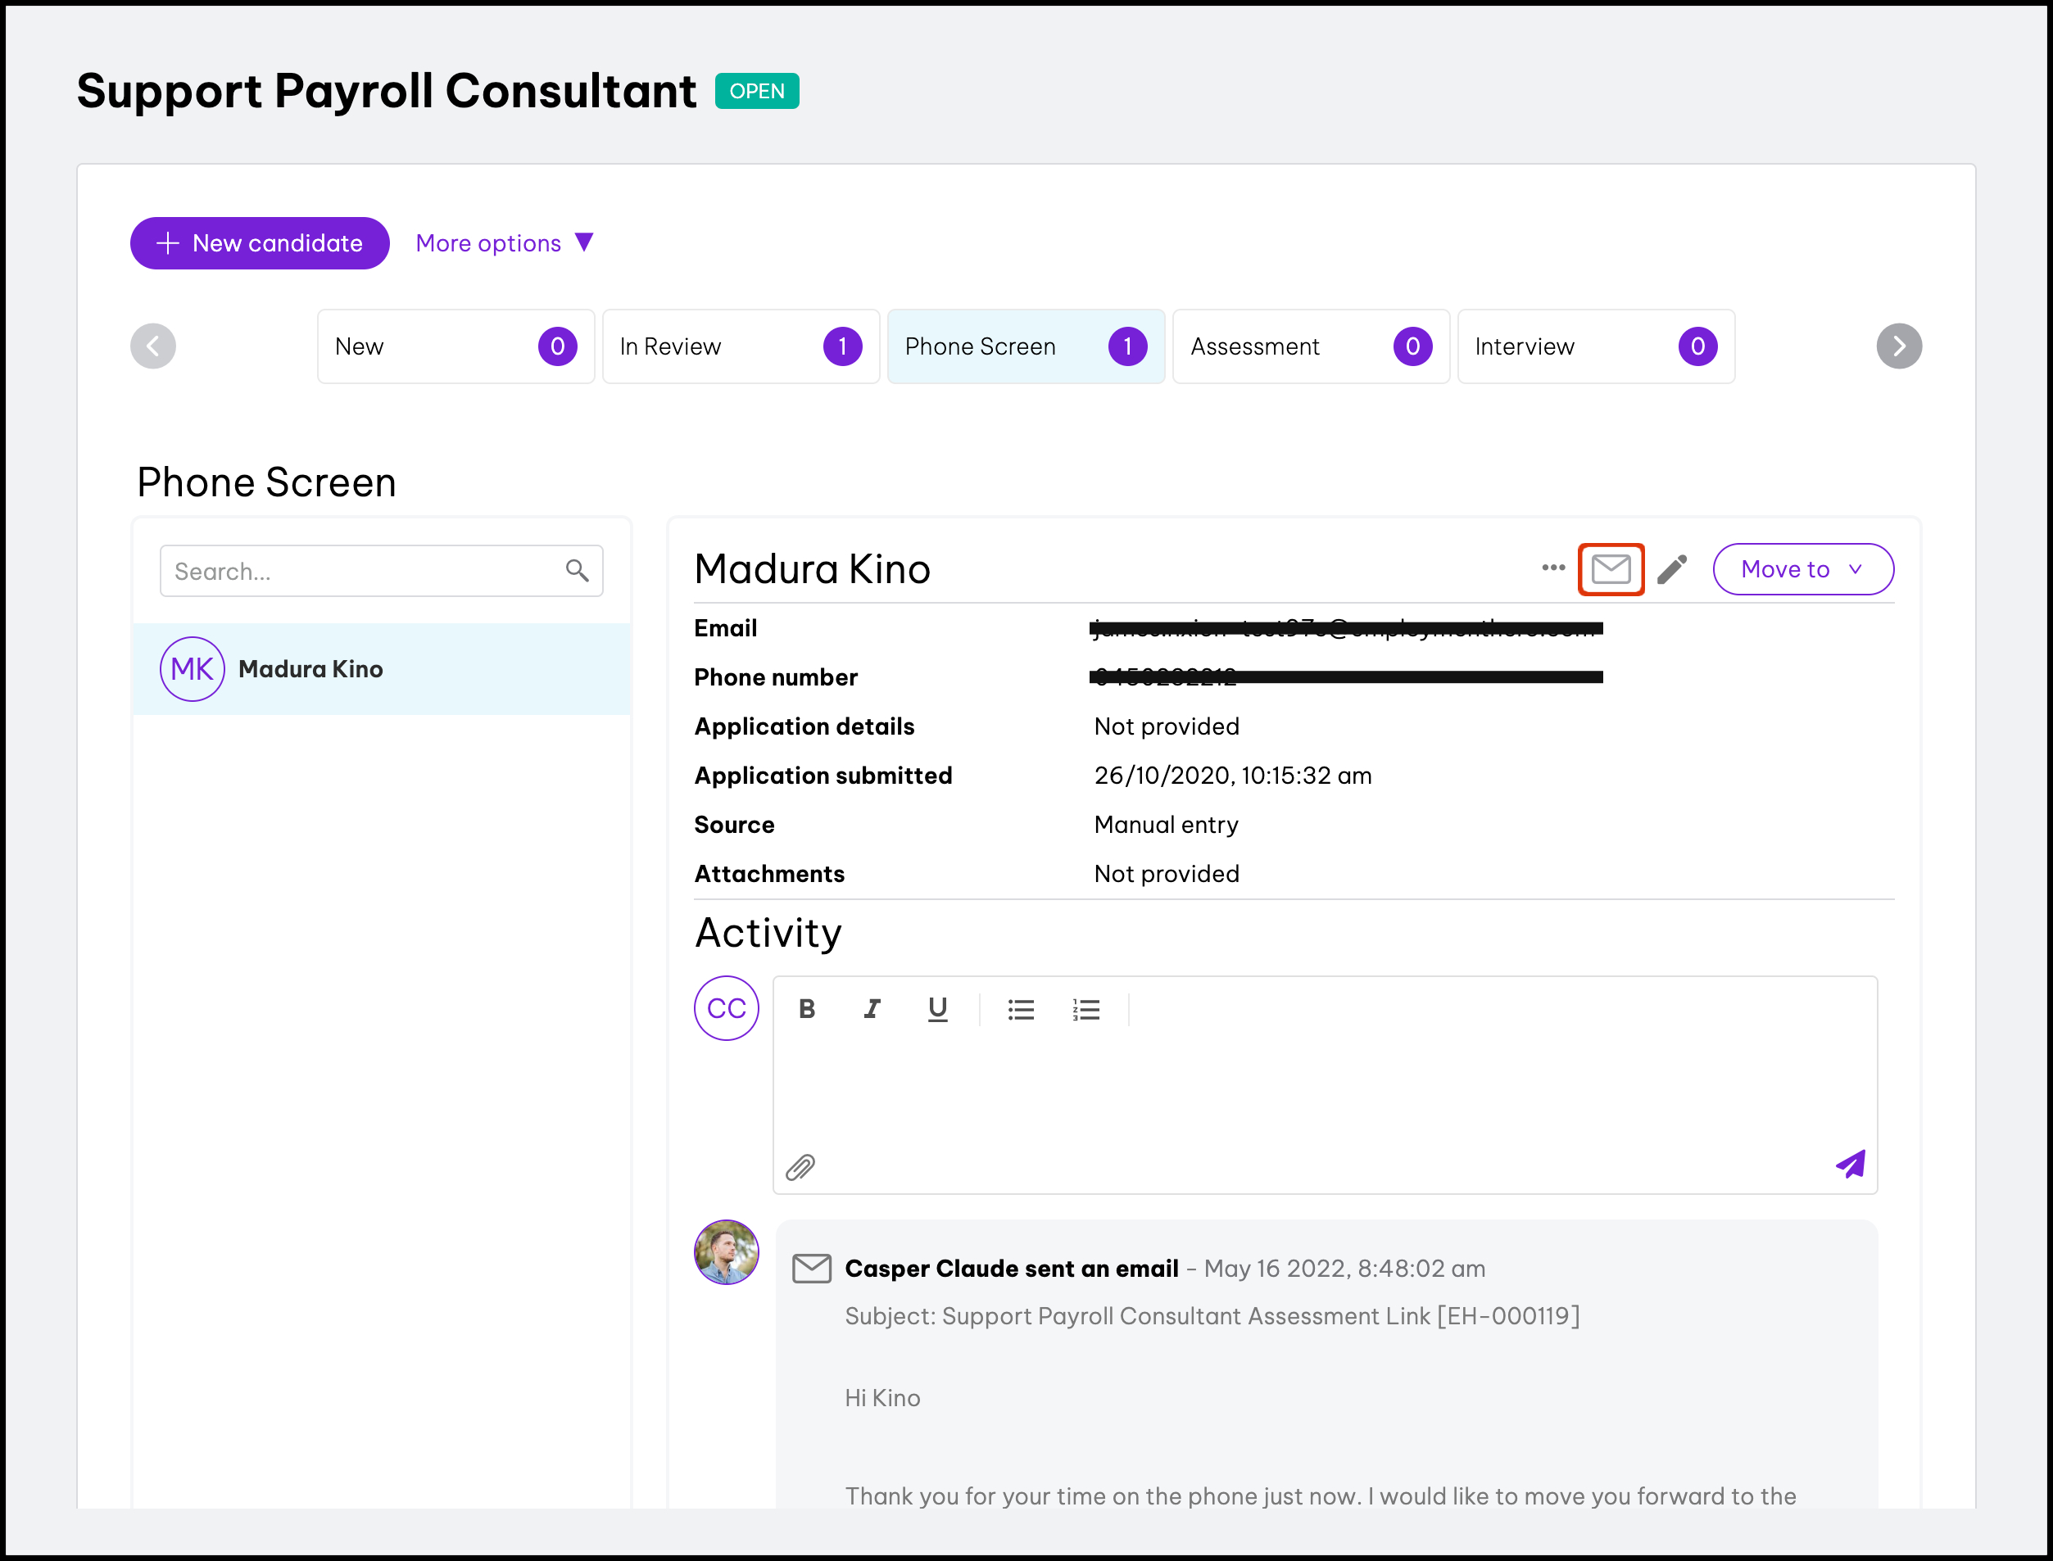Click the New candidate button
Image resolution: width=2053 pixels, height=1561 pixels.
(x=260, y=243)
